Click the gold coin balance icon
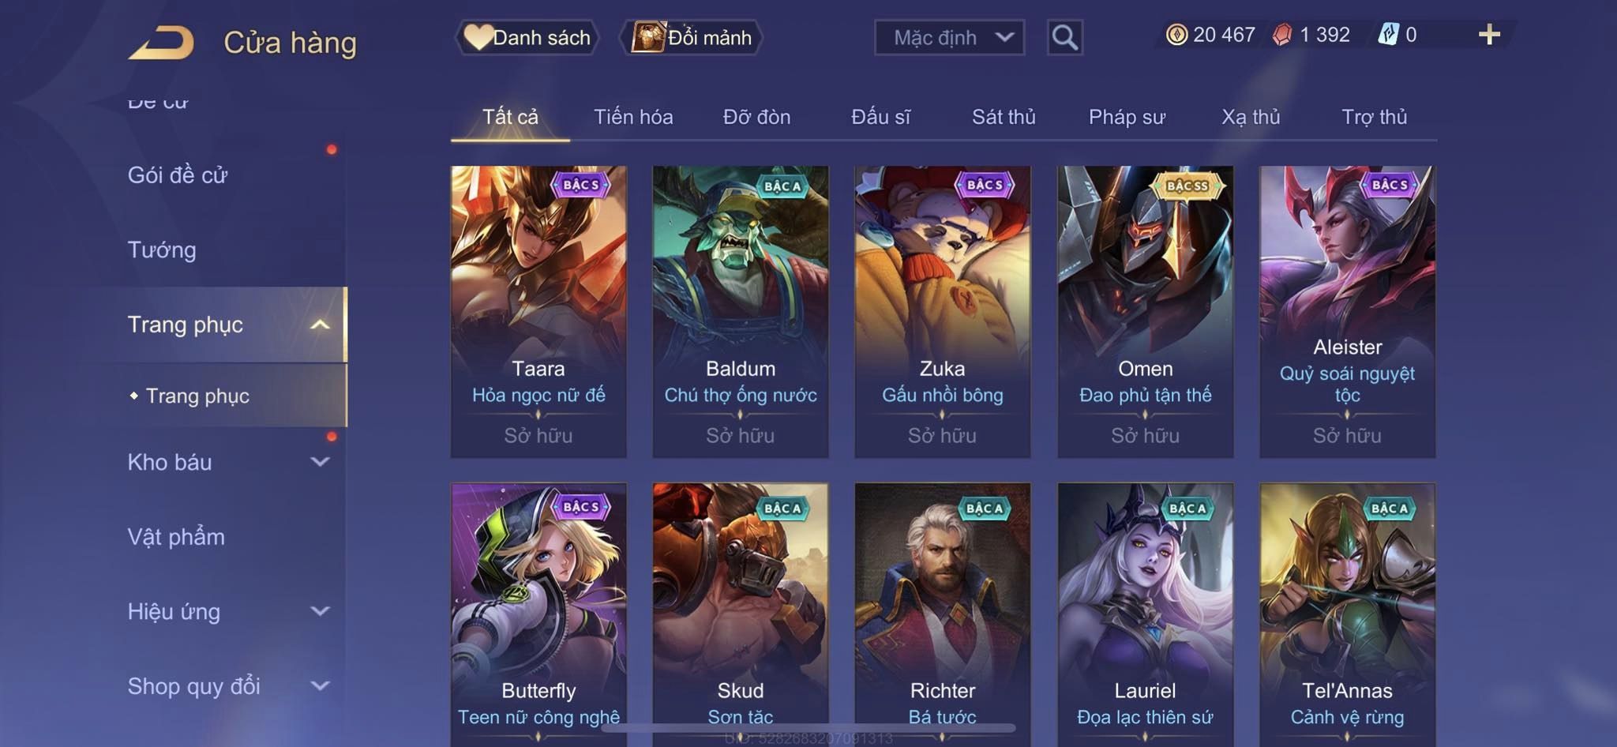This screenshot has height=747, width=1617. 1176,35
